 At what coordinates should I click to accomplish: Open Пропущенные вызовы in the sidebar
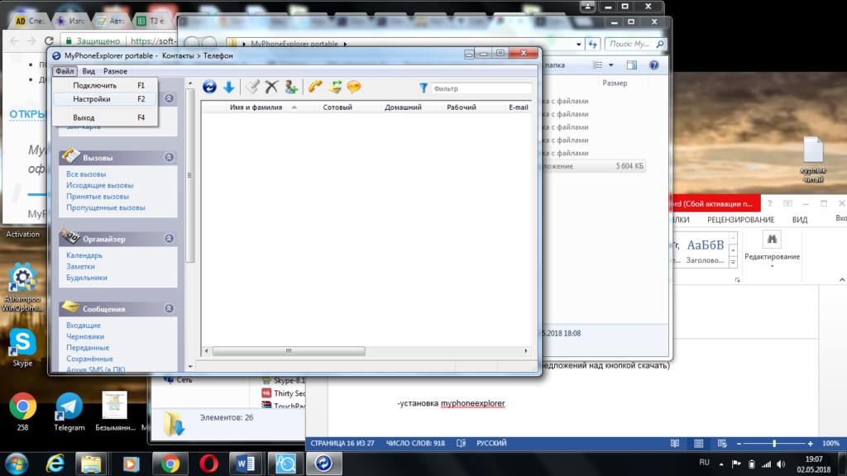(105, 208)
